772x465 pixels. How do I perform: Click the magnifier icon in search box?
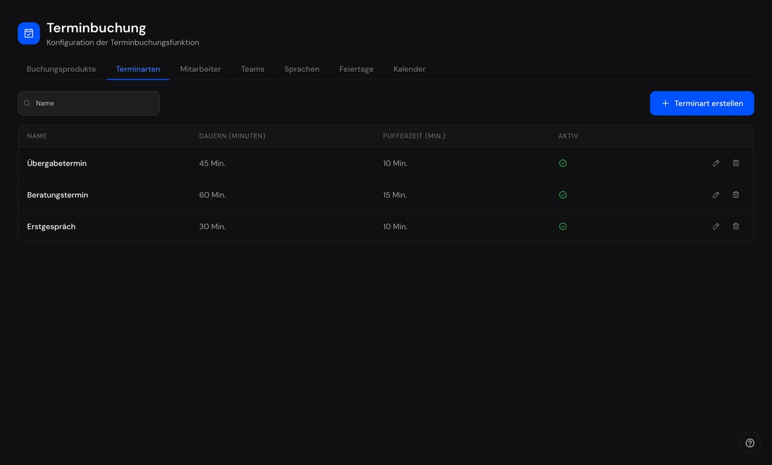(27, 103)
